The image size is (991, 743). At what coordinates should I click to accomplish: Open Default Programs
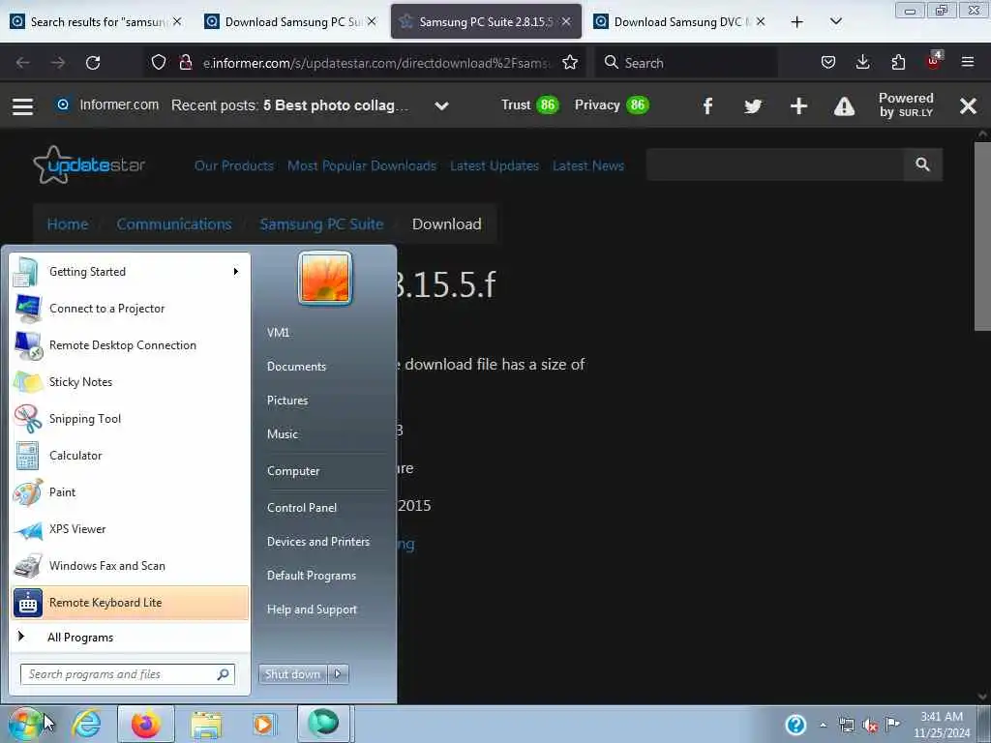click(x=312, y=576)
